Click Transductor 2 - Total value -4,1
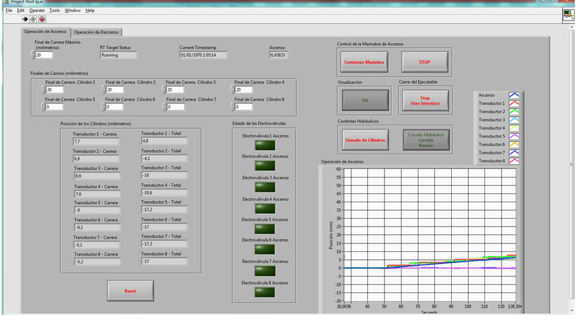This screenshot has width=576, height=321. (164, 159)
